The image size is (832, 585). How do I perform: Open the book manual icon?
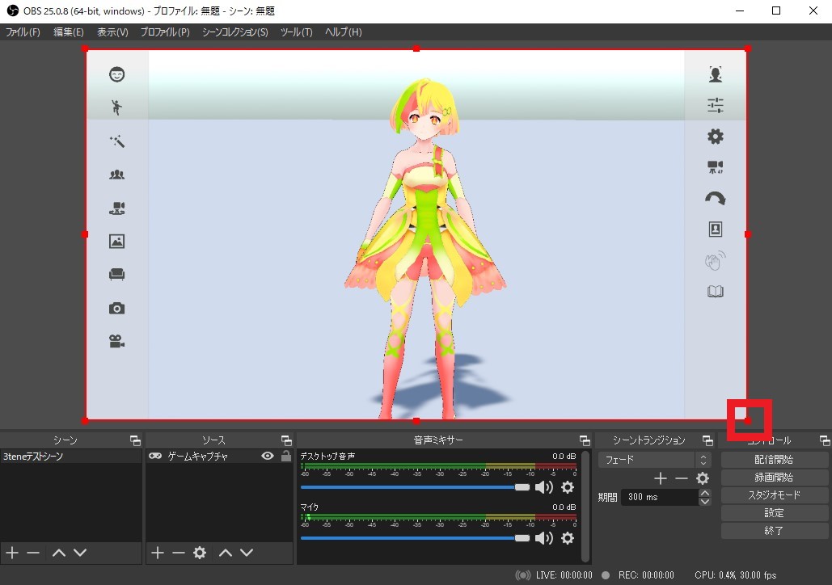point(716,291)
